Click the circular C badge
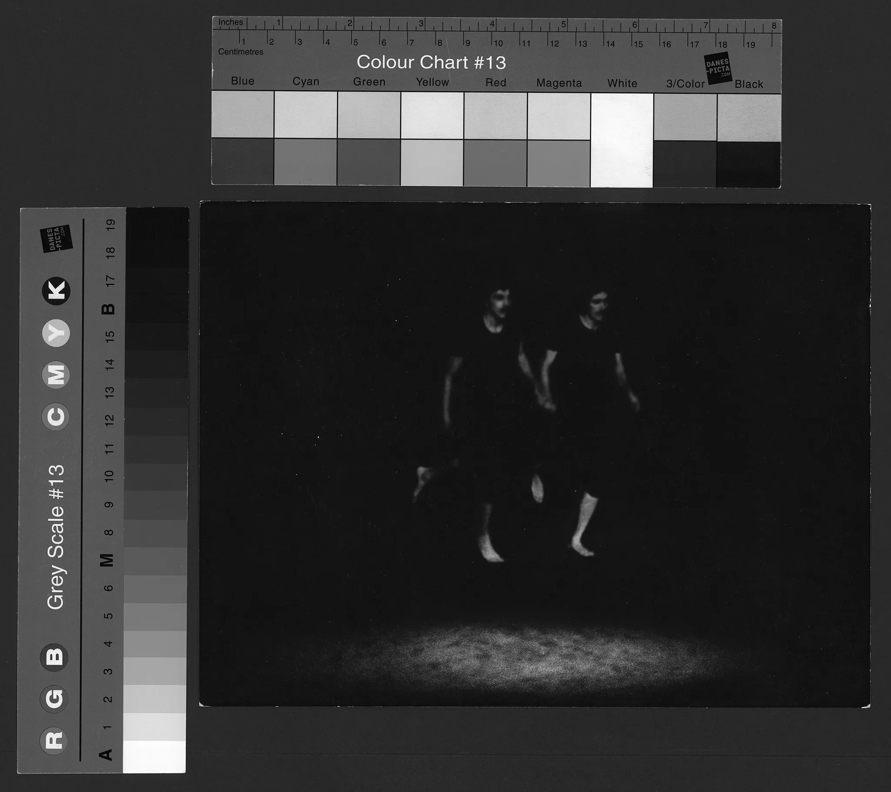Screen dimensions: 891x792 pos(56,416)
